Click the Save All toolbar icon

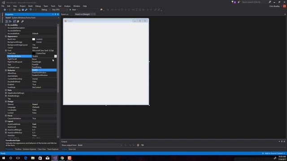(26, 10)
